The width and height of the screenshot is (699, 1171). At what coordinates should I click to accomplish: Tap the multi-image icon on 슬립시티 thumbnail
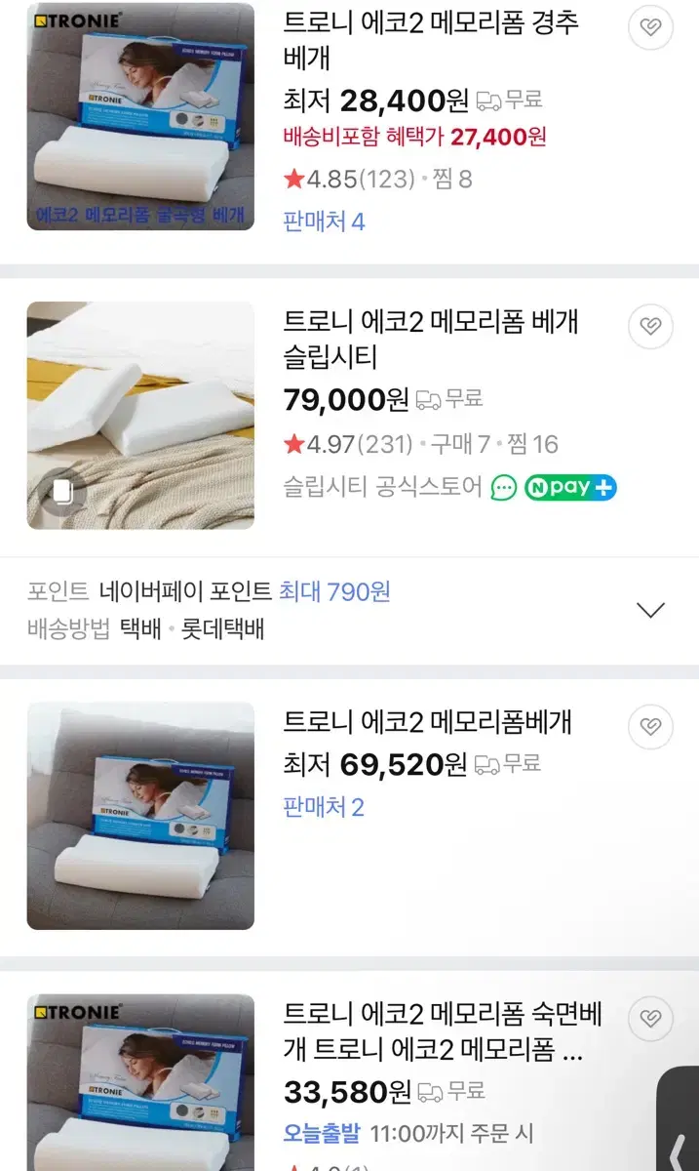63,492
